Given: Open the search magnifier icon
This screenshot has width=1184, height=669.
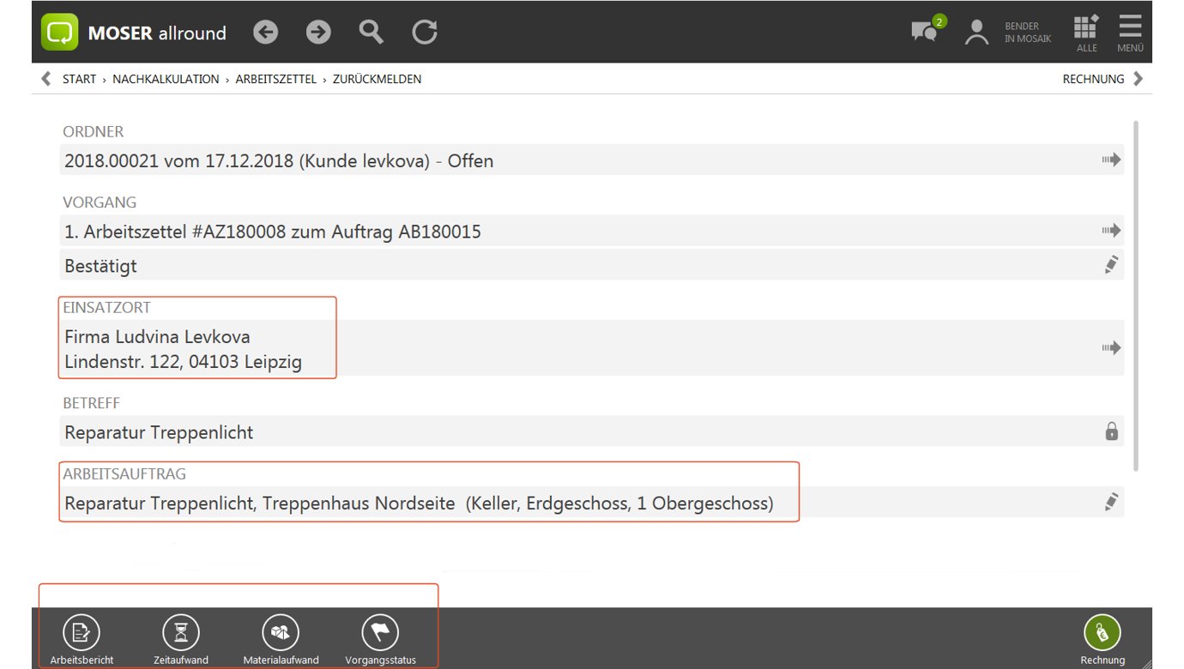Looking at the screenshot, I should [371, 33].
